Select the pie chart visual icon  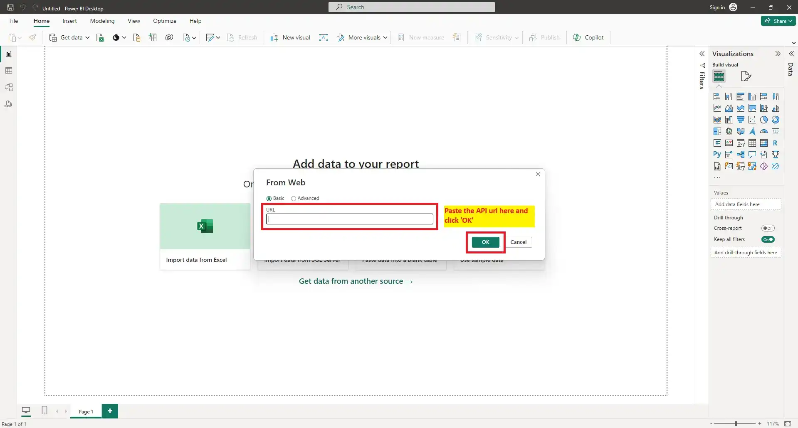764,120
